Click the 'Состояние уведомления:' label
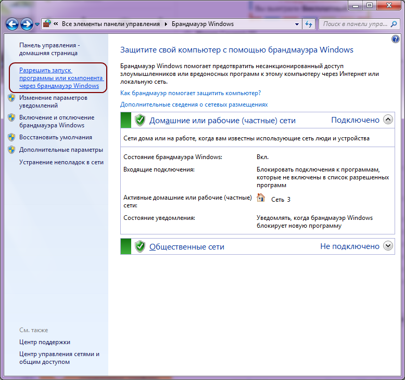 point(159,218)
